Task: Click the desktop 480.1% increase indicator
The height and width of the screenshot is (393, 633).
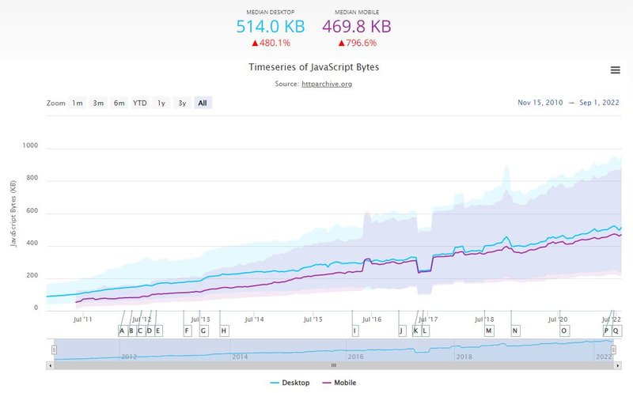Action: click(x=271, y=43)
